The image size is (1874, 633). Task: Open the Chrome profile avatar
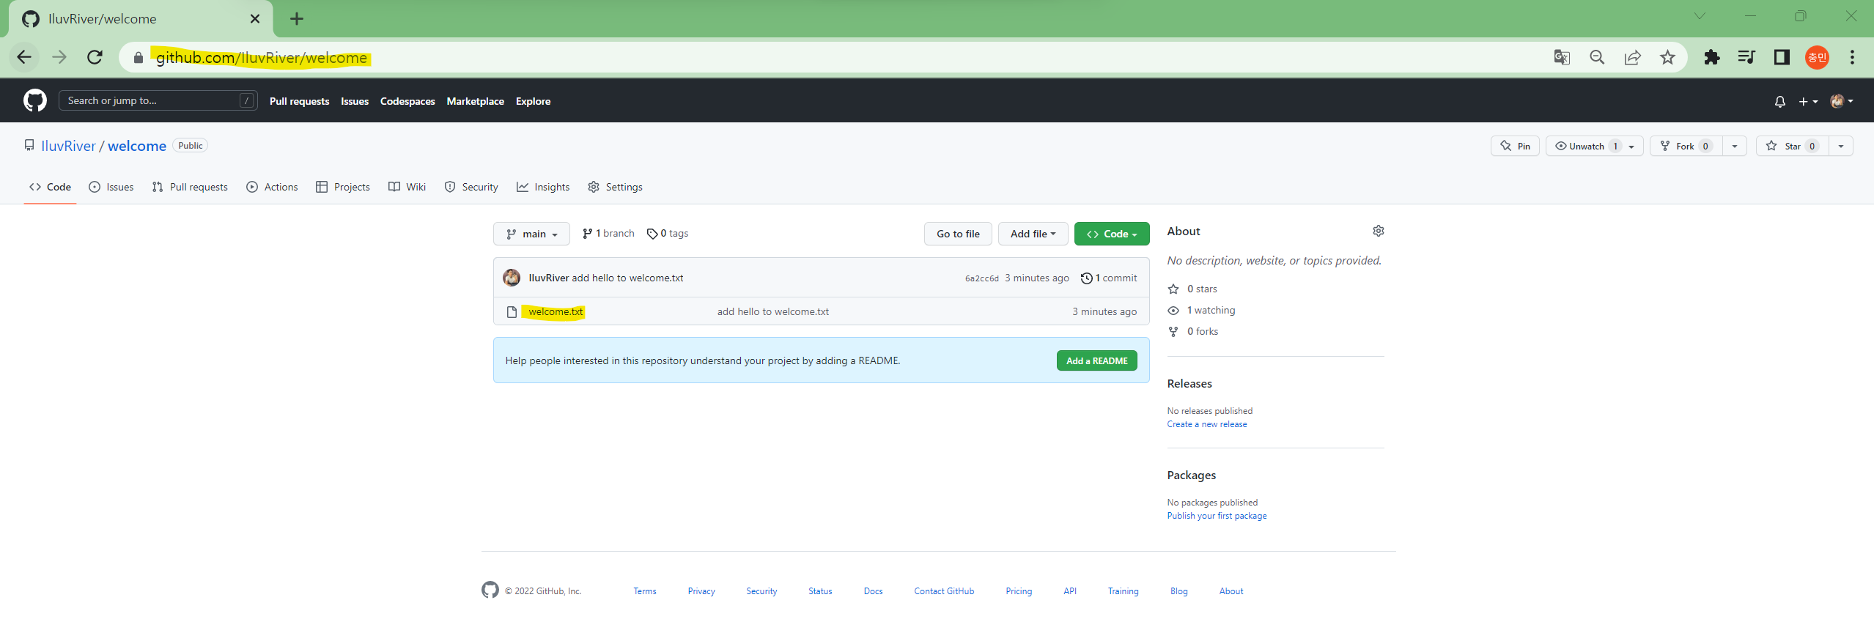tap(1817, 57)
